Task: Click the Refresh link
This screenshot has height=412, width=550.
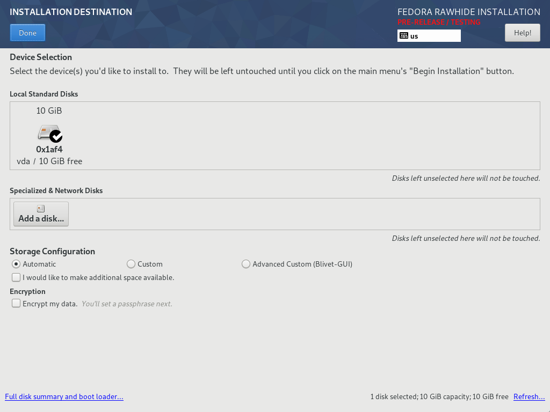Action: point(529,396)
